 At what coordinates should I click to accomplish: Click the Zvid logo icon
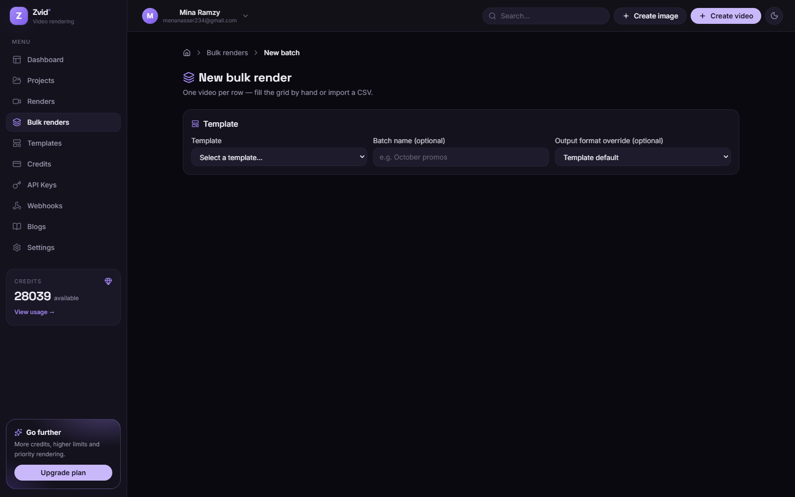[19, 16]
